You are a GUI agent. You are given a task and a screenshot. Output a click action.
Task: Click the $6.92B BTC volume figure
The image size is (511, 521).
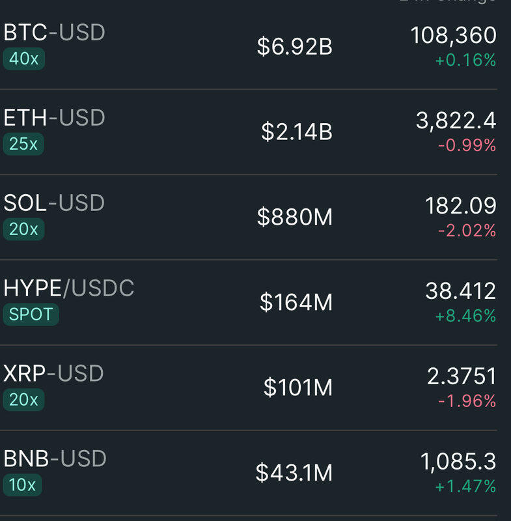(x=294, y=47)
